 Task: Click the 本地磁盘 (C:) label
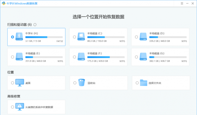coord(95,33)
